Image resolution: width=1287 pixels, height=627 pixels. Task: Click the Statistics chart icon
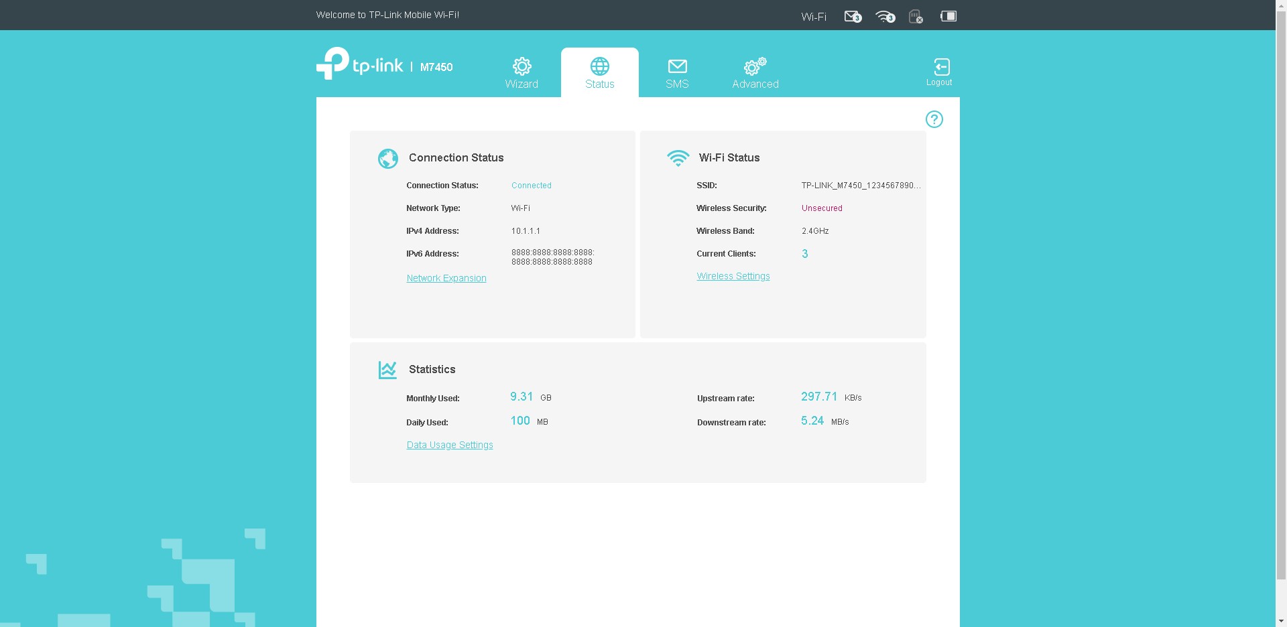pyautogui.click(x=387, y=370)
